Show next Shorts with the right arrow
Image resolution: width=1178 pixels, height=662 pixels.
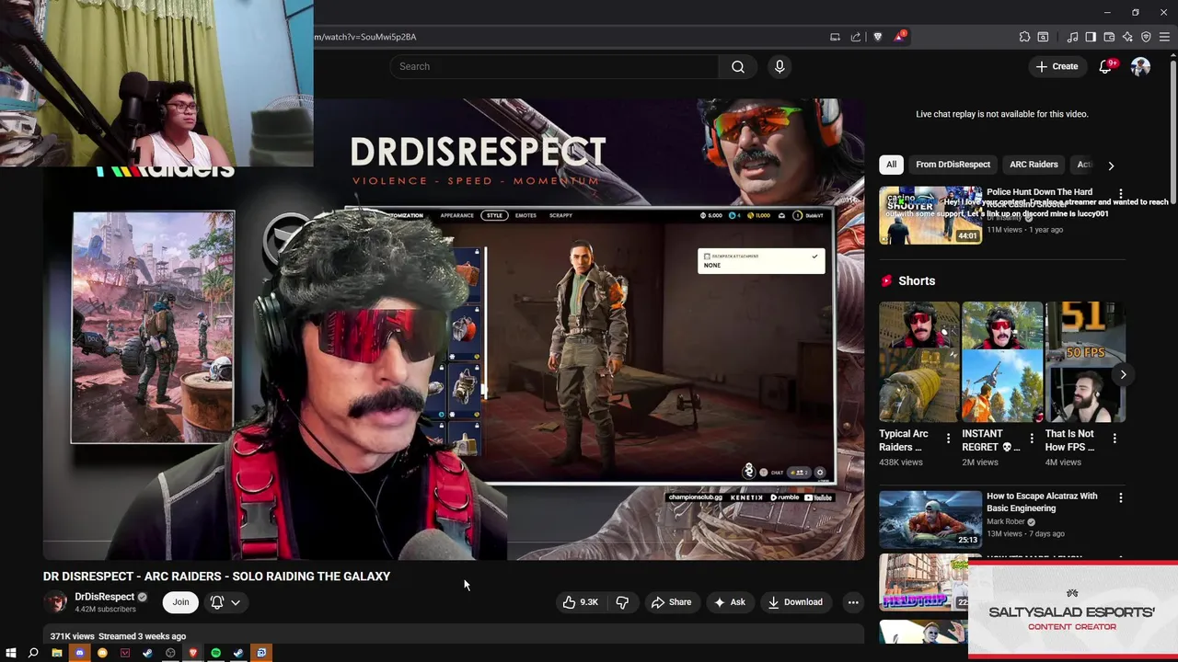[1123, 374]
